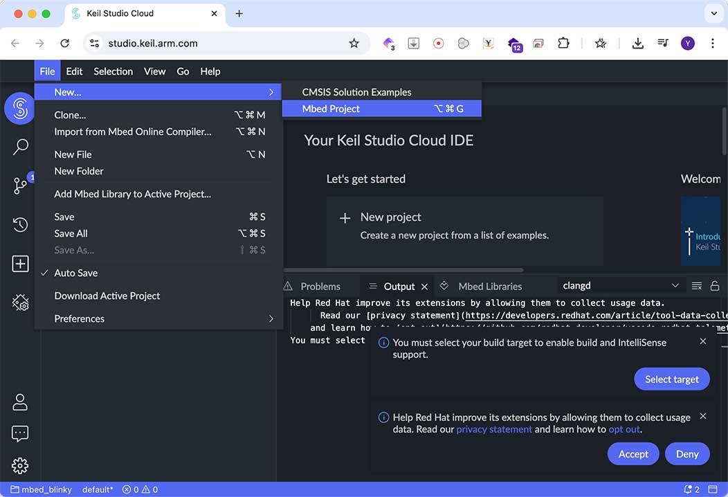Open the account profile icon
The height and width of the screenshot is (497, 728).
(x=20, y=402)
